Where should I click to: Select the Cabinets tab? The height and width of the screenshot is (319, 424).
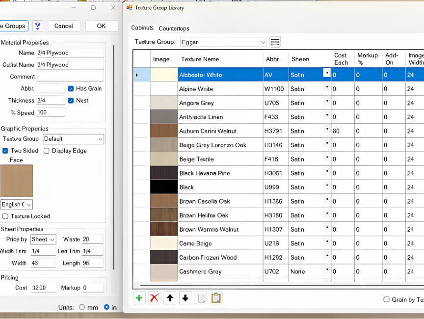pyautogui.click(x=142, y=28)
